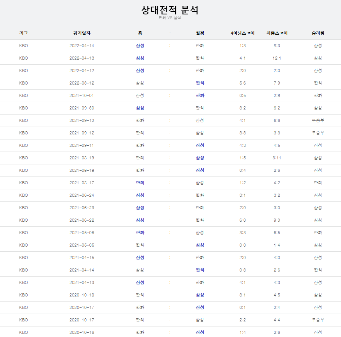Select date 2021-06-22 in the table
Viewport: 341px width, 337px height.
point(82,220)
